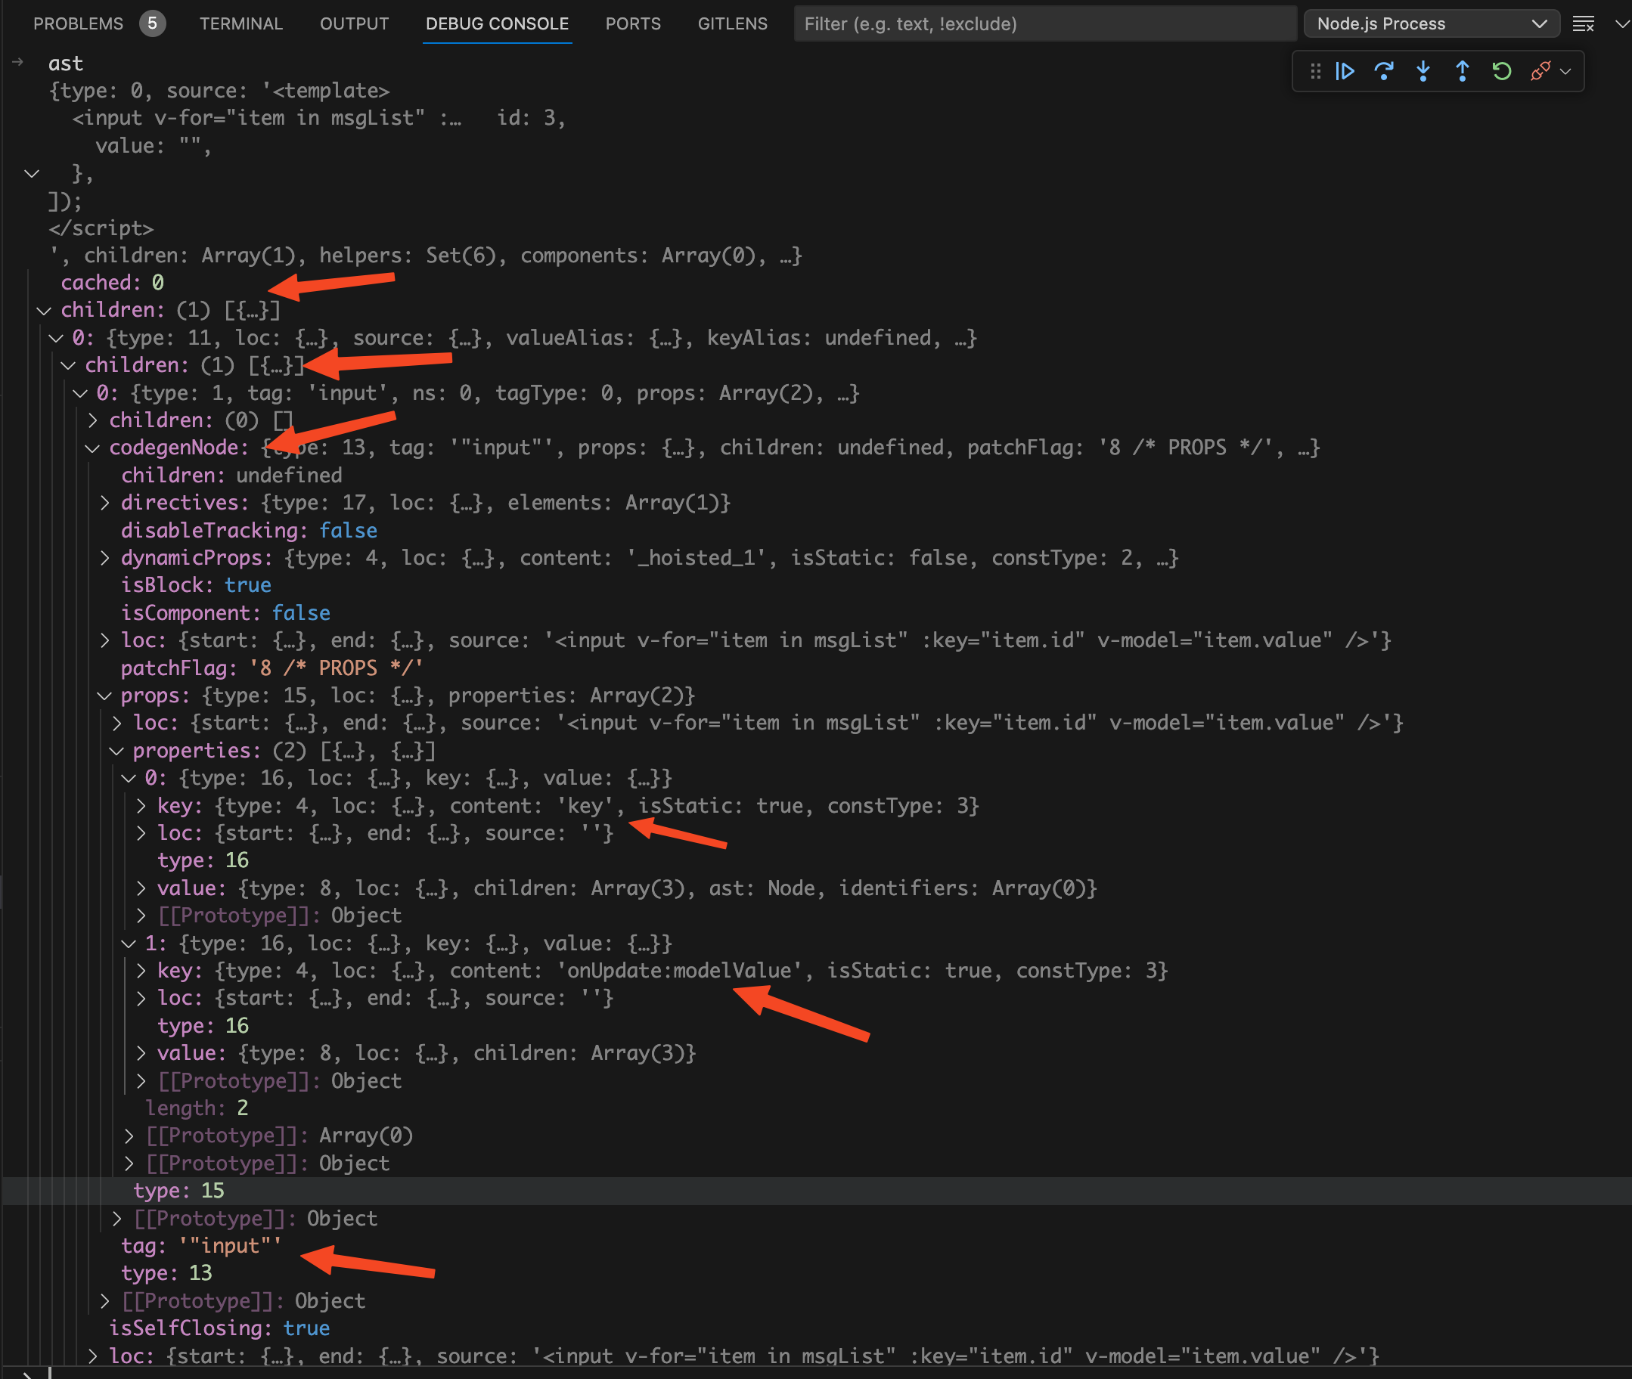
Task: Click the Step Into arrow icon
Action: click(1423, 71)
